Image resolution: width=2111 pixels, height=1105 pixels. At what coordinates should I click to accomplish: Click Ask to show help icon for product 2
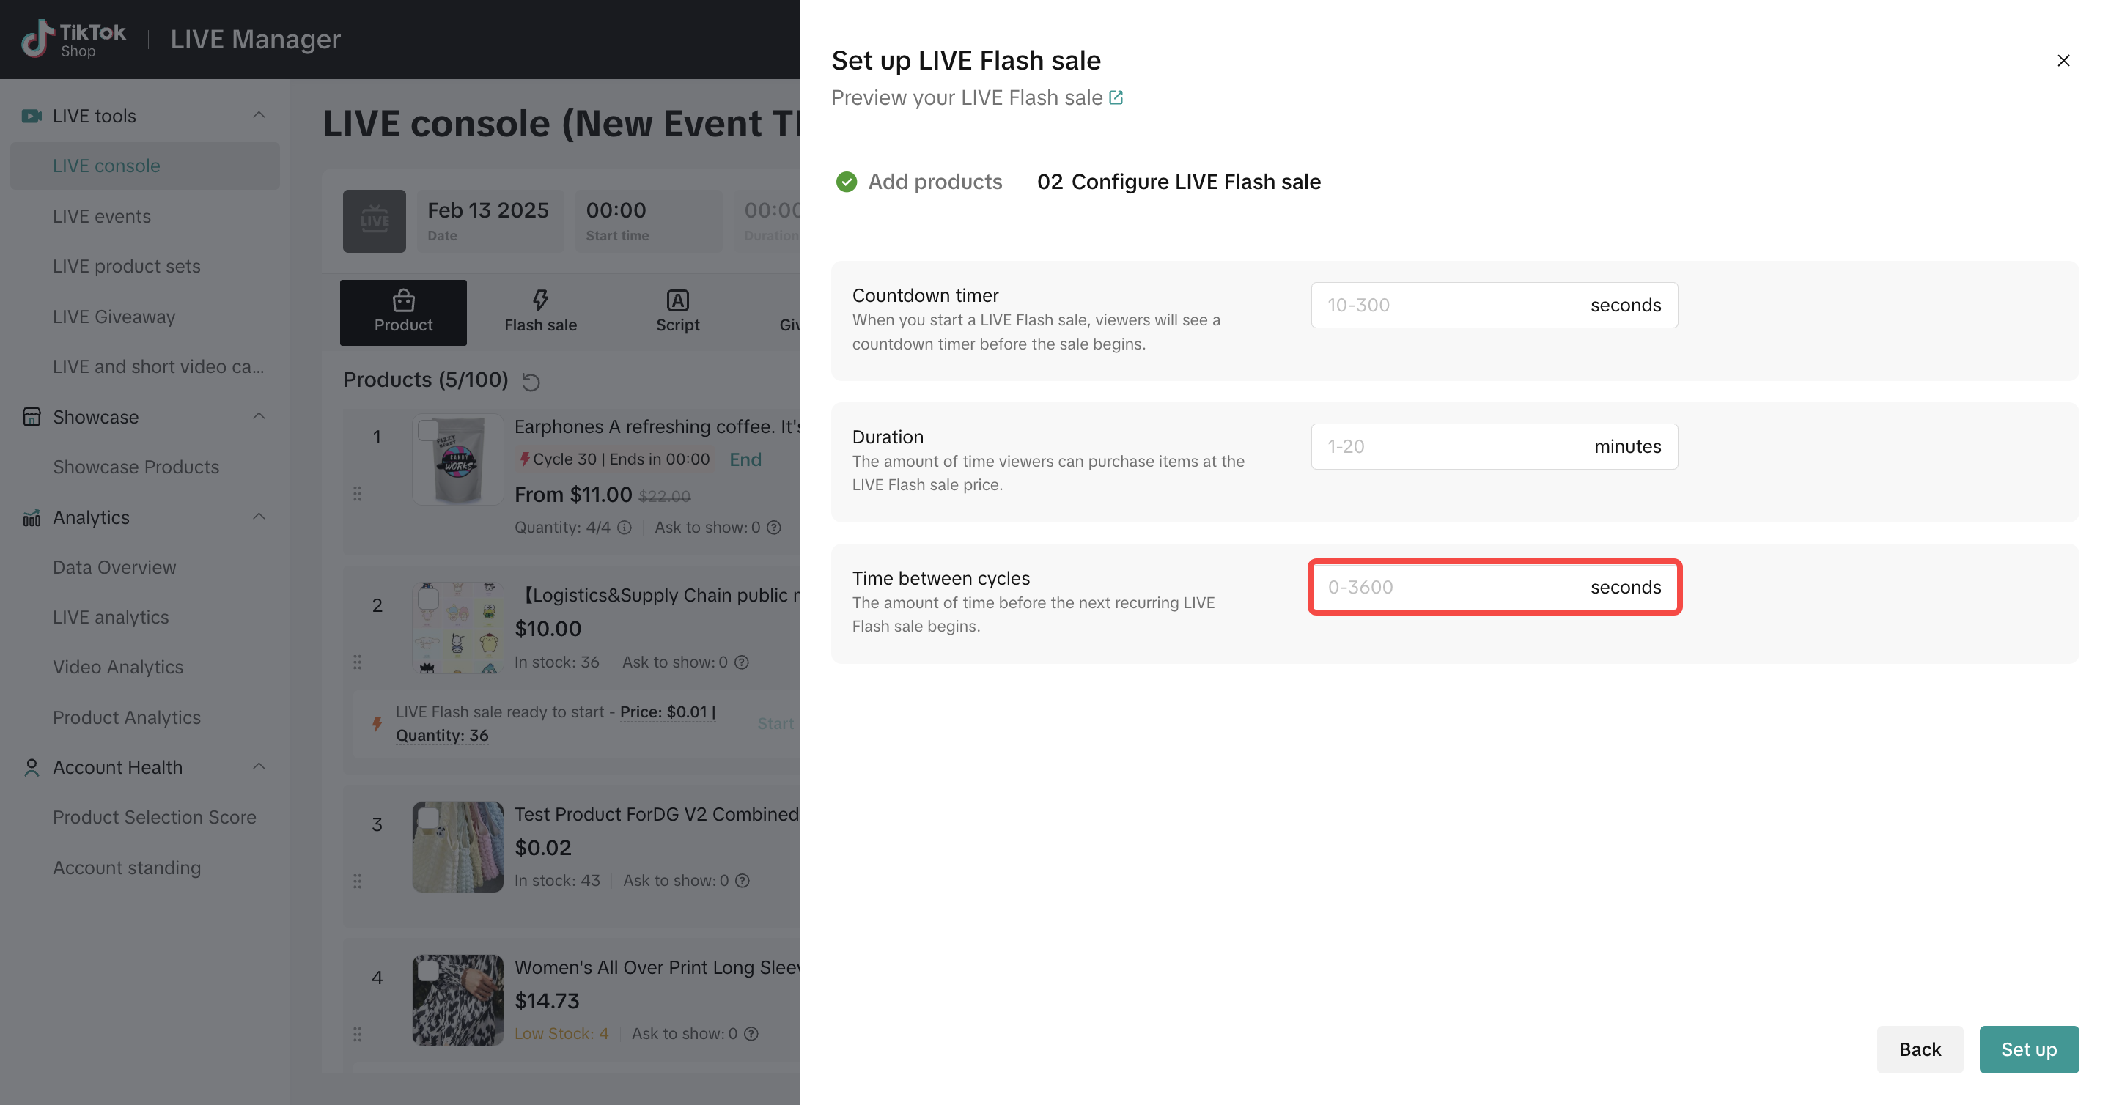(742, 662)
